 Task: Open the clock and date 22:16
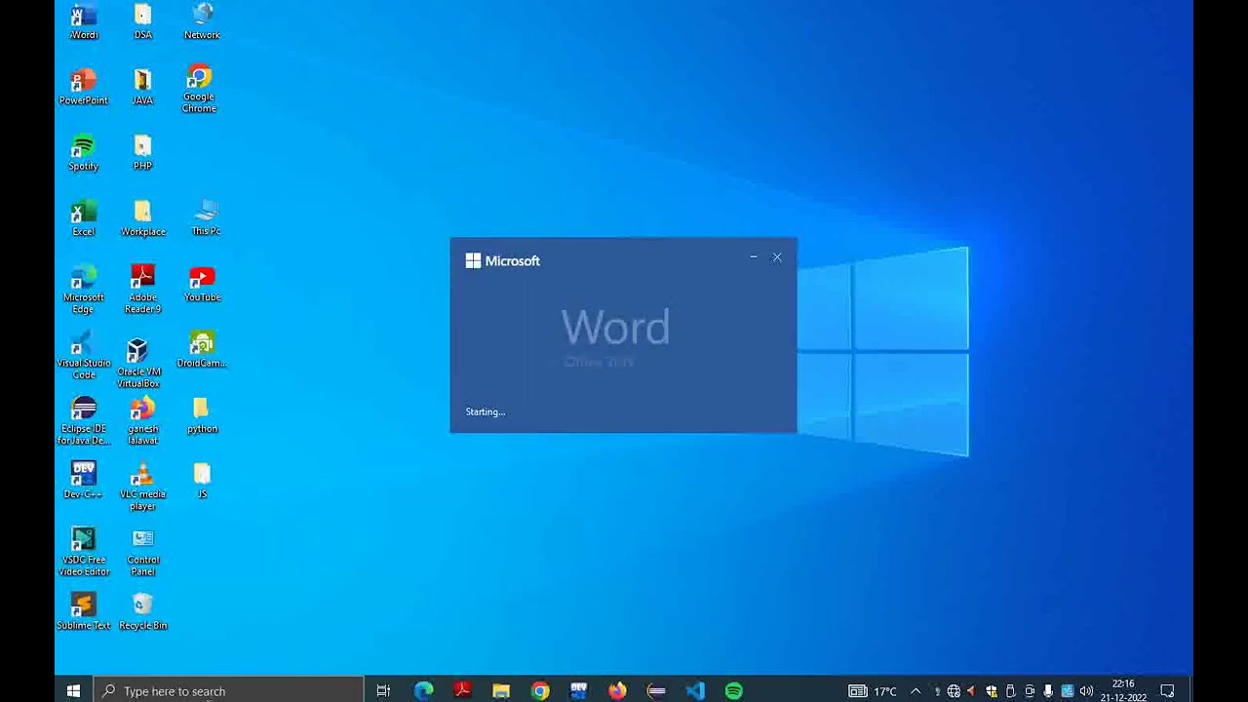tap(1123, 690)
